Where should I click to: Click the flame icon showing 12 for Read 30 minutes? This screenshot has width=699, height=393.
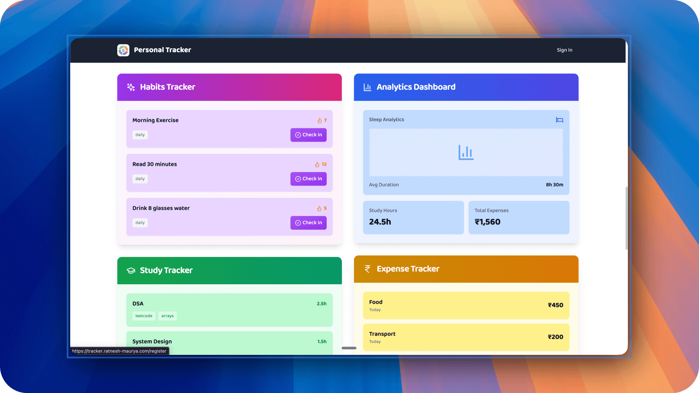[x=316, y=164]
